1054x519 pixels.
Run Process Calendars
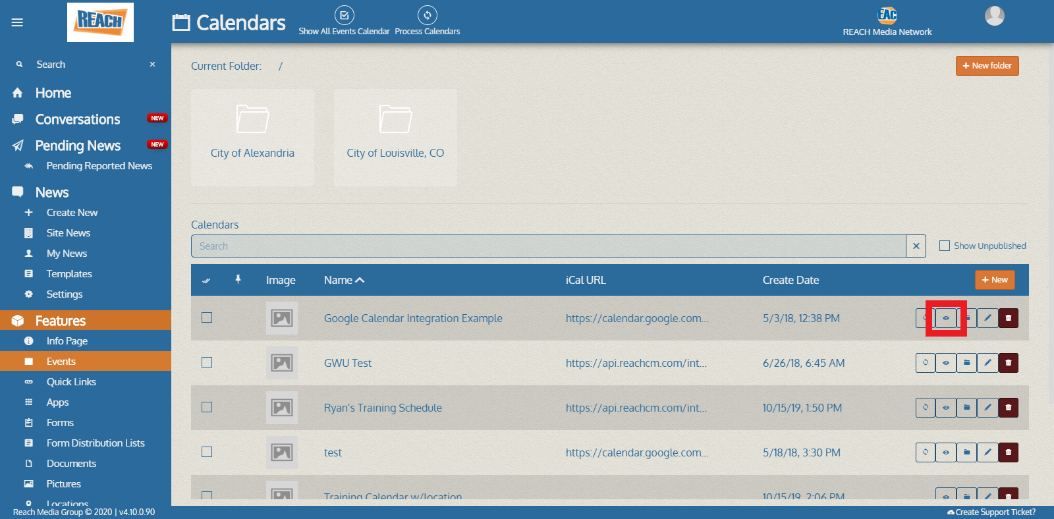[x=428, y=20]
